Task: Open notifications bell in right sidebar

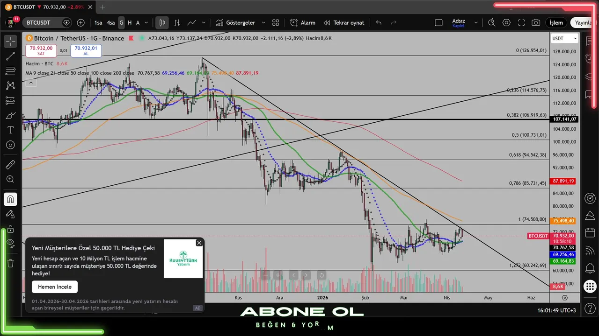Action: point(590,268)
